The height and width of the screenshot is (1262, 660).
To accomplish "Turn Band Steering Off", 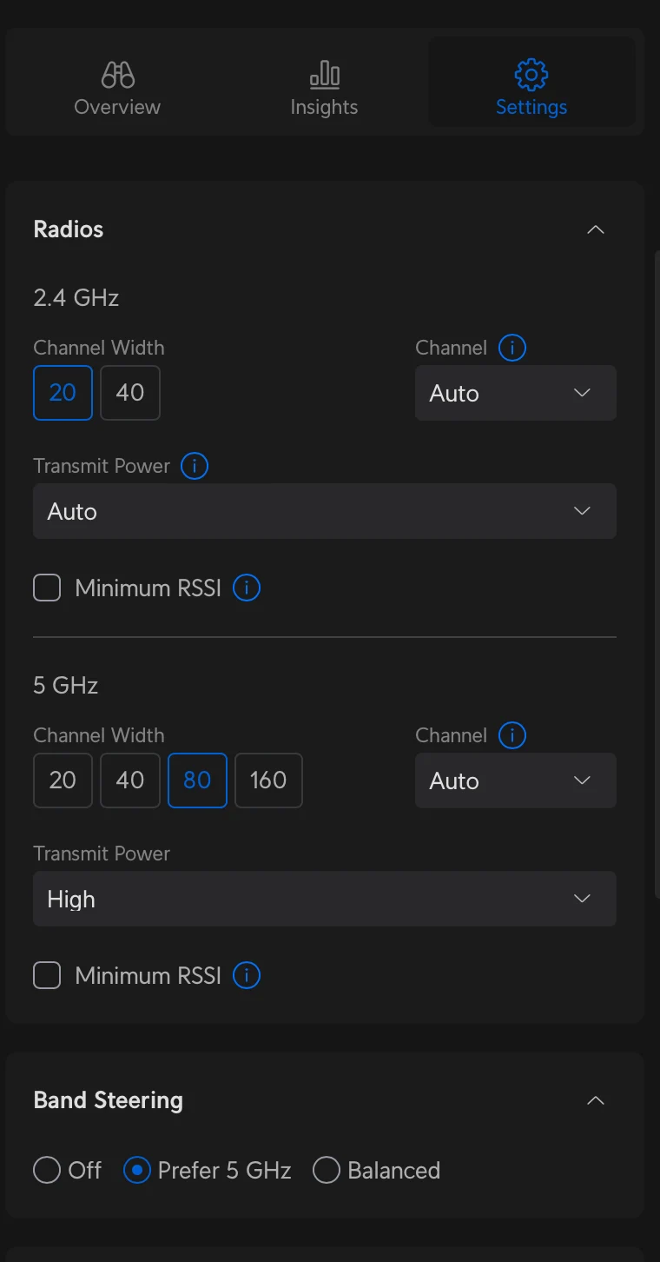I will click(x=47, y=1170).
